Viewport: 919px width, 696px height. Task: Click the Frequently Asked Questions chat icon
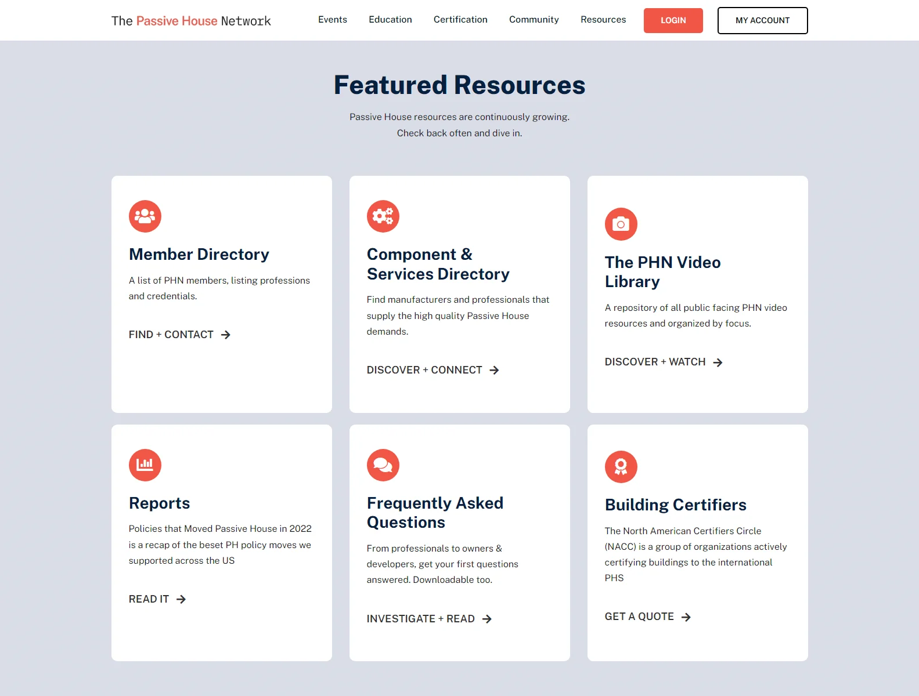pos(383,465)
